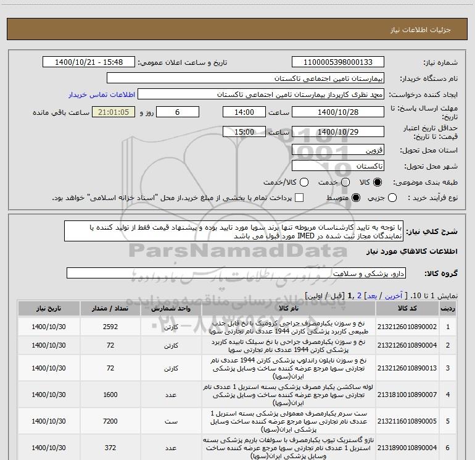The image size is (475, 460).
Task: Click the ردیف column header
Action: pyautogui.click(x=448, y=309)
